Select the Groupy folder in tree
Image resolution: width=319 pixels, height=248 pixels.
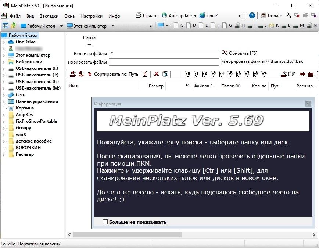pos(24,128)
